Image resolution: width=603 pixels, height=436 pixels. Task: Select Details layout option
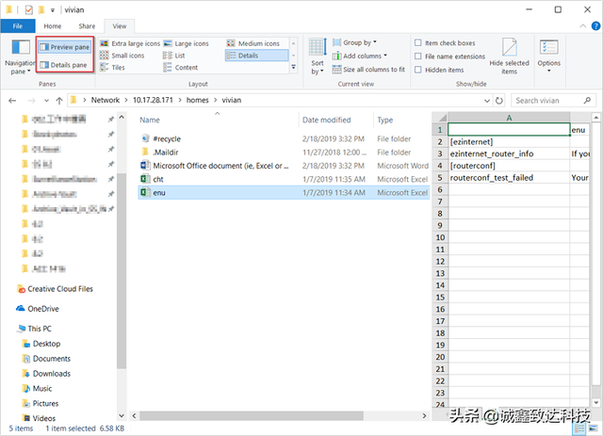pos(256,56)
